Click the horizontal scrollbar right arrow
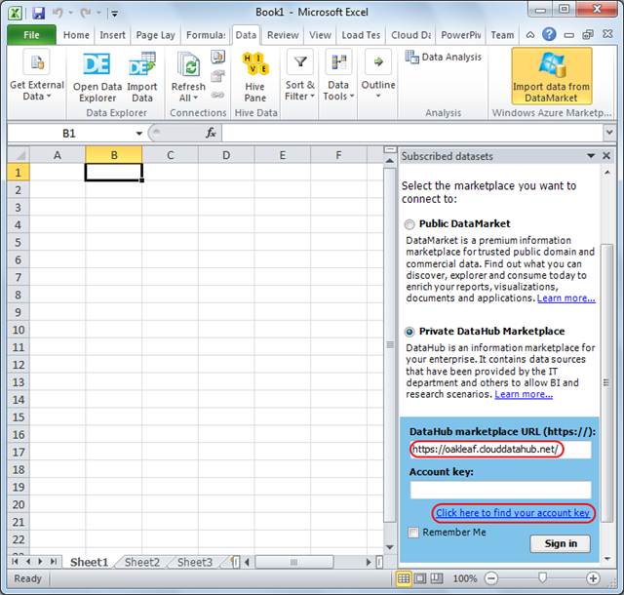The height and width of the screenshot is (595, 624). click(x=369, y=562)
